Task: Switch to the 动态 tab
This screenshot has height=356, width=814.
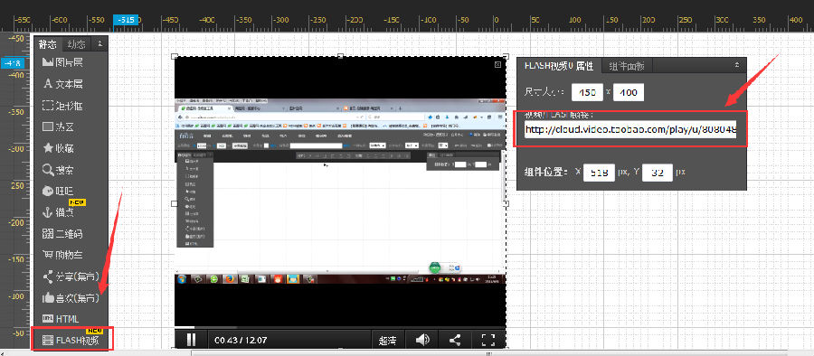Action: click(76, 44)
